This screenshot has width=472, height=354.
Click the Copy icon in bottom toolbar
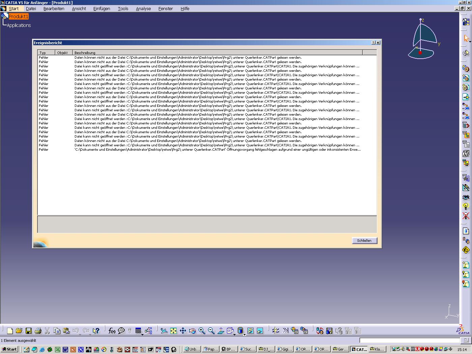pyautogui.click(x=57, y=331)
